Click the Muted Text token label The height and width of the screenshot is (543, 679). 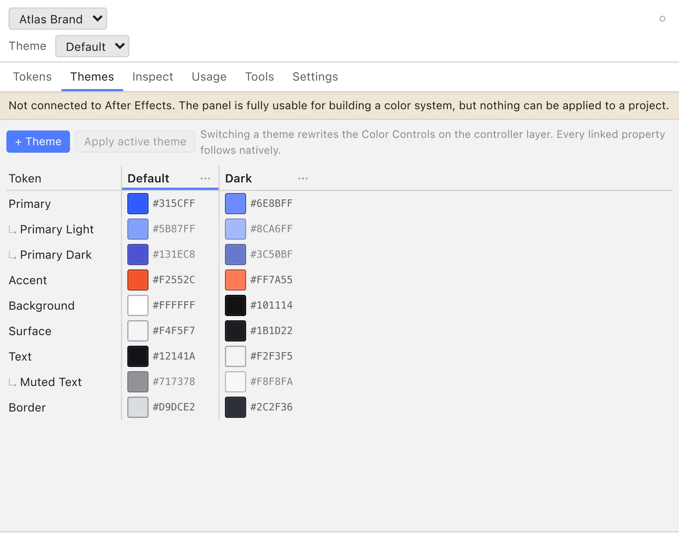(51, 382)
